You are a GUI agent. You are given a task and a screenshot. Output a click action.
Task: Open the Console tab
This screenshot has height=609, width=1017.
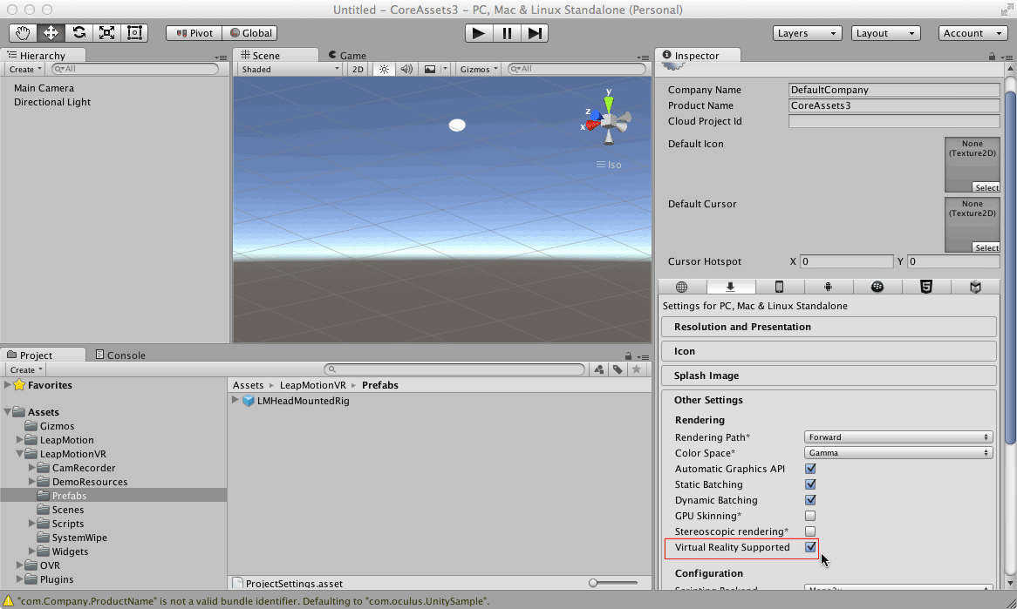point(120,355)
